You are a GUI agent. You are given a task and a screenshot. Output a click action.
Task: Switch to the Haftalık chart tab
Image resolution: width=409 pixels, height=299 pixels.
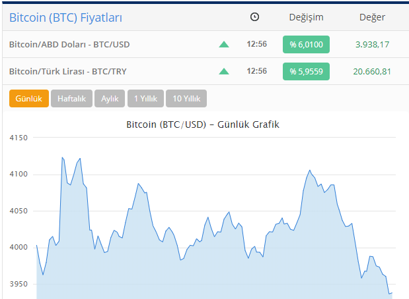(x=71, y=99)
